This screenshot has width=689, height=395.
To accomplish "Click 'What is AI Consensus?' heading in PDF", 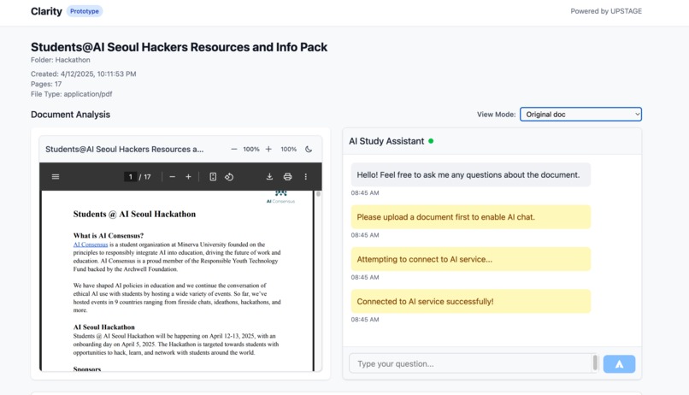I will pyautogui.click(x=109, y=235).
